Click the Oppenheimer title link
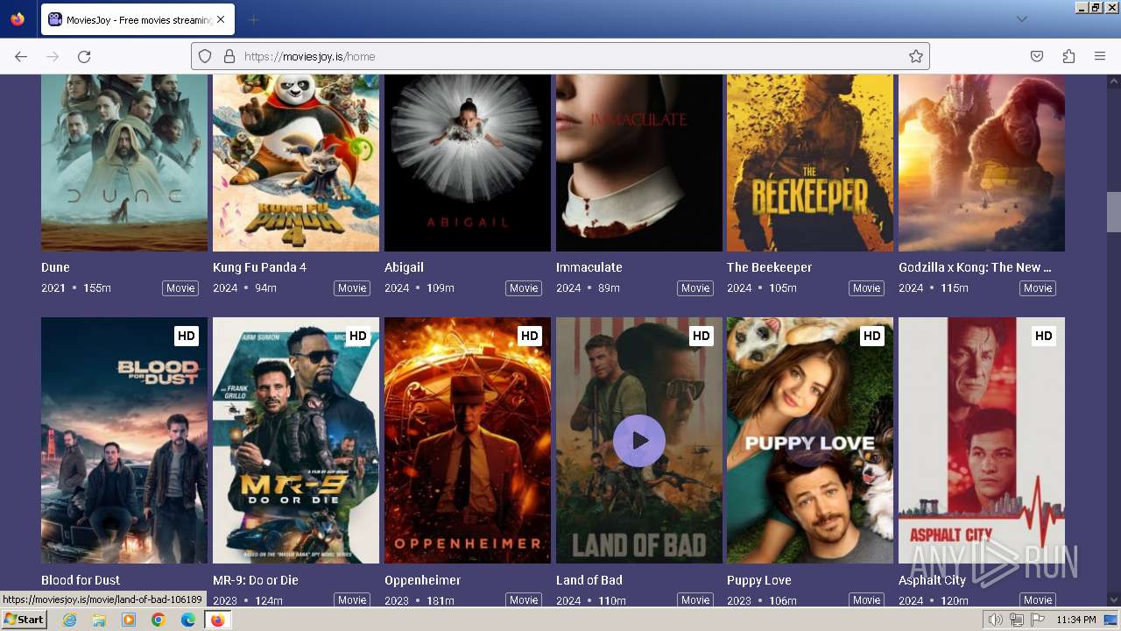 tap(422, 580)
